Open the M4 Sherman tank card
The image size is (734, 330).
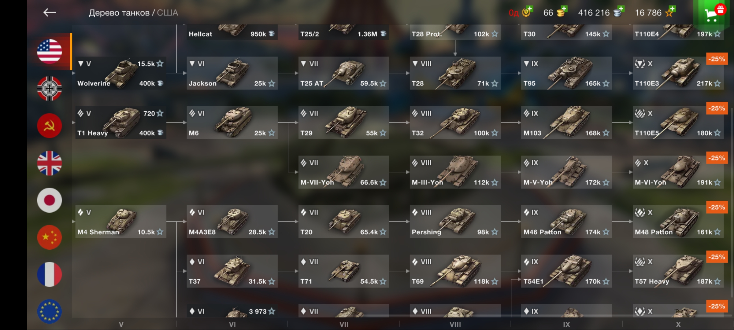pos(121,222)
